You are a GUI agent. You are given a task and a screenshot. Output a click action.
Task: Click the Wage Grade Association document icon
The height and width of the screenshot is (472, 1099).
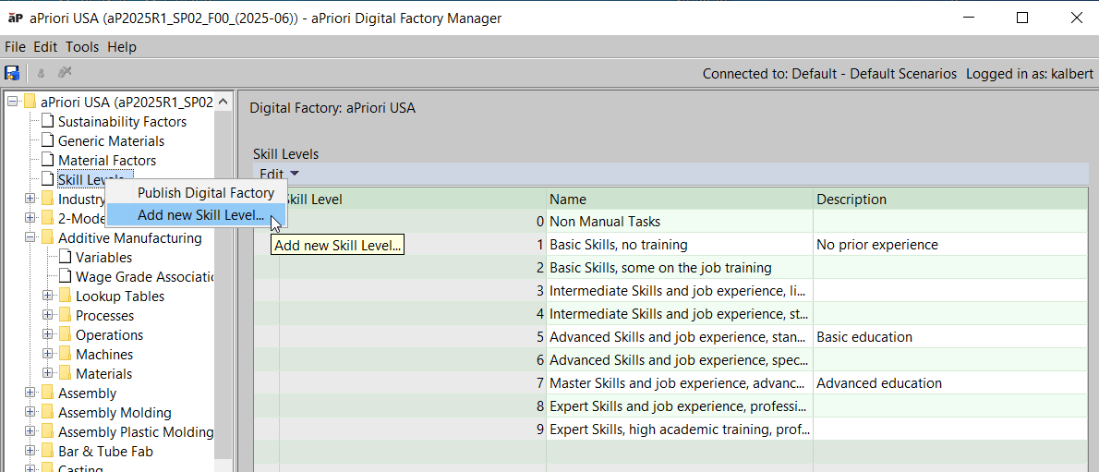coord(65,277)
